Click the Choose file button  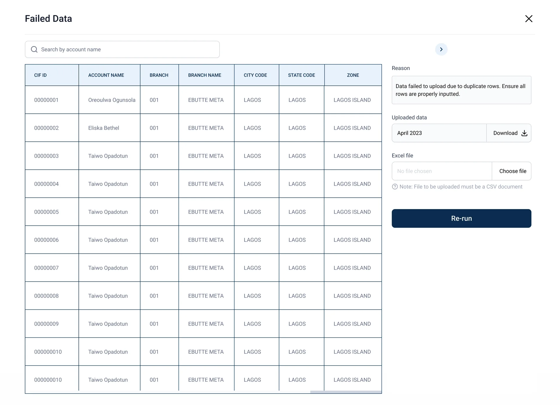(512, 171)
